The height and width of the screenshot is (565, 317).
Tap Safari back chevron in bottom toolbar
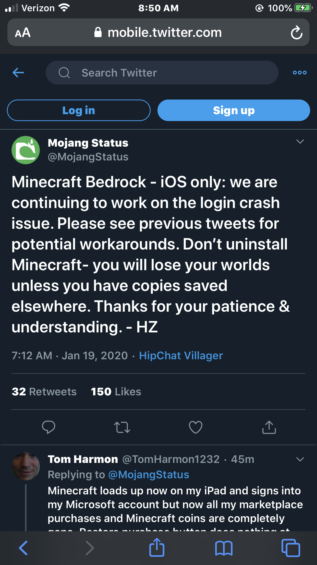click(x=23, y=548)
